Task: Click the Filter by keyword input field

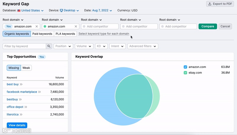Action: click(x=24, y=46)
